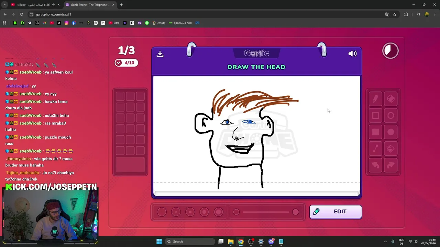Image resolution: width=440 pixels, height=247 pixels.
Task: Select the line tool
Action: 375,149
